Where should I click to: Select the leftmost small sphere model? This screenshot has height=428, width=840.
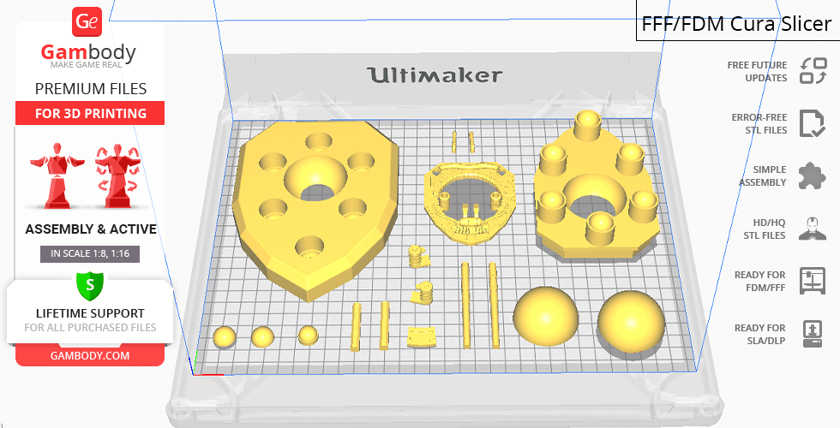225,336
